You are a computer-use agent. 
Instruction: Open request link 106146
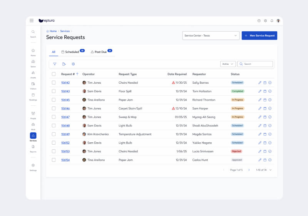[65, 108]
